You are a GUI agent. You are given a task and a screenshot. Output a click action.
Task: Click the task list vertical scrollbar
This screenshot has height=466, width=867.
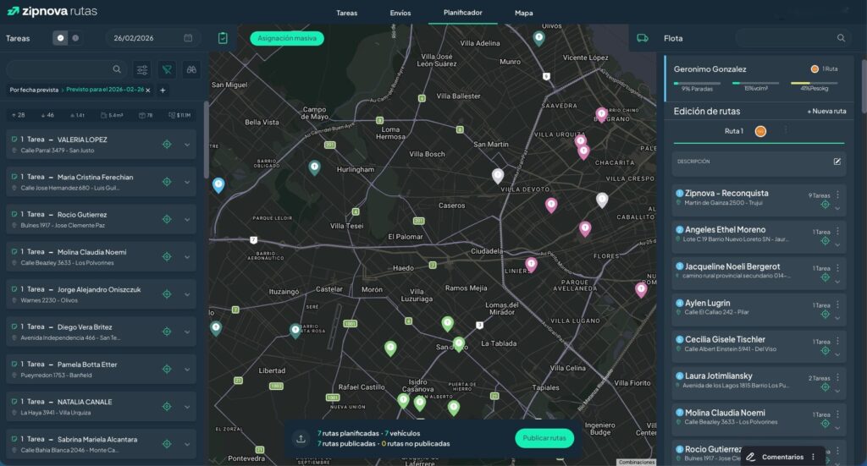coord(207,140)
